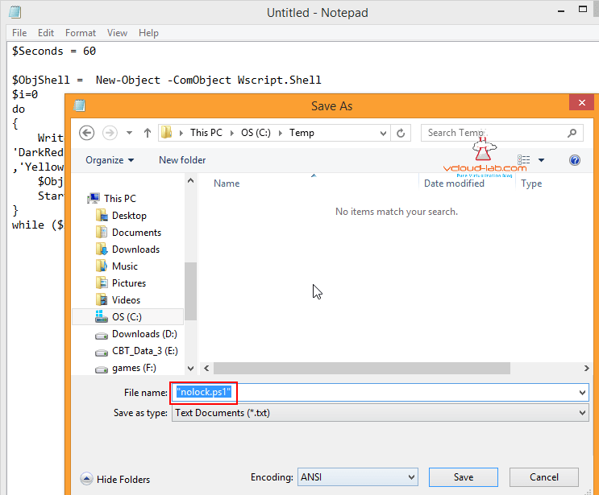
Task: Click horizontal scrollbar thumb in file list
Action: click(362, 368)
